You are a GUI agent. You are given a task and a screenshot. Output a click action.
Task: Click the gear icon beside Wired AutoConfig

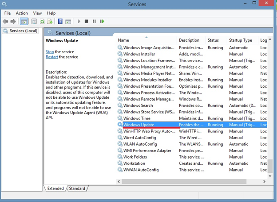coord(120,137)
